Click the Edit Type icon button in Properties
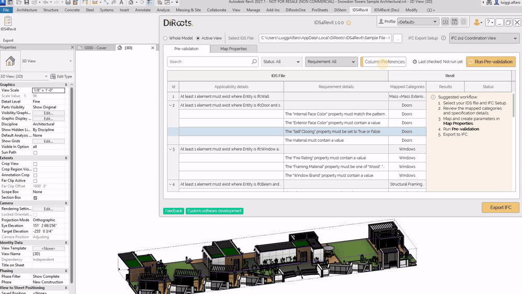This screenshot has width=522, height=294. 61,76
